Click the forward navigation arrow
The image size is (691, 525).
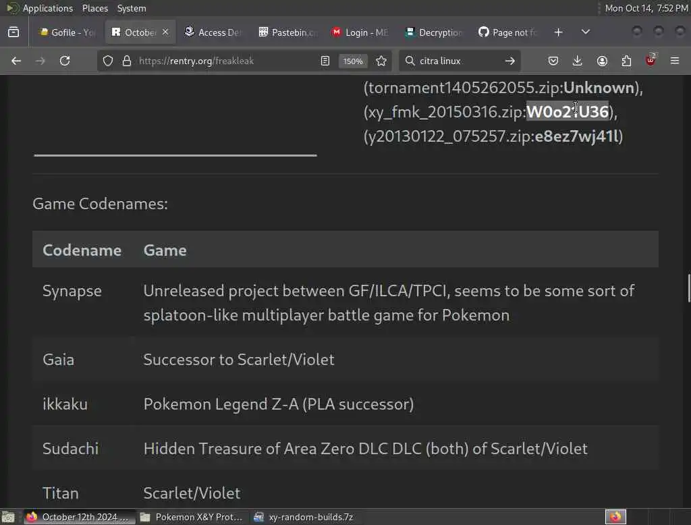[x=40, y=61]
